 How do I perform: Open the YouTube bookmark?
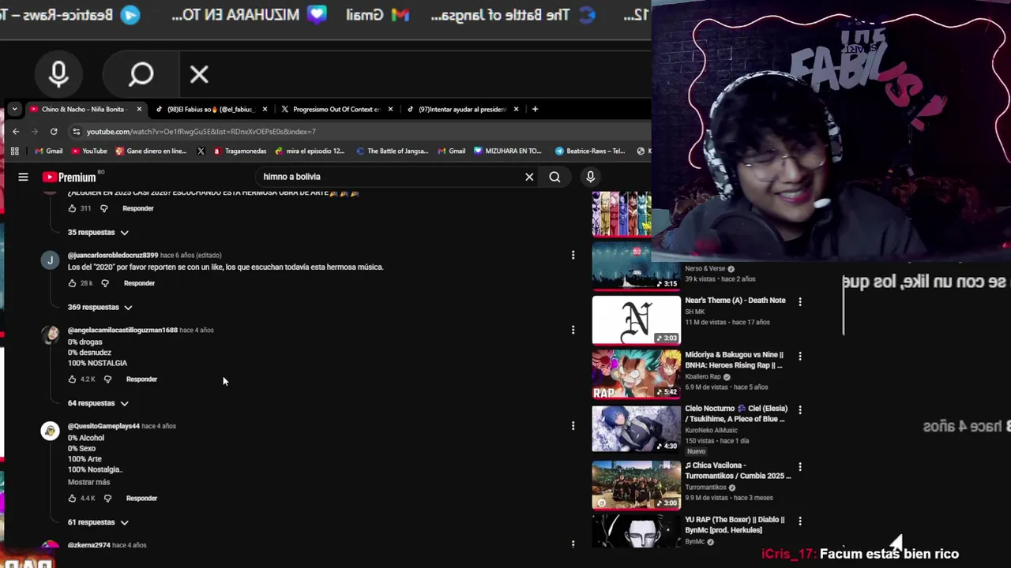(x=89, y=151)
